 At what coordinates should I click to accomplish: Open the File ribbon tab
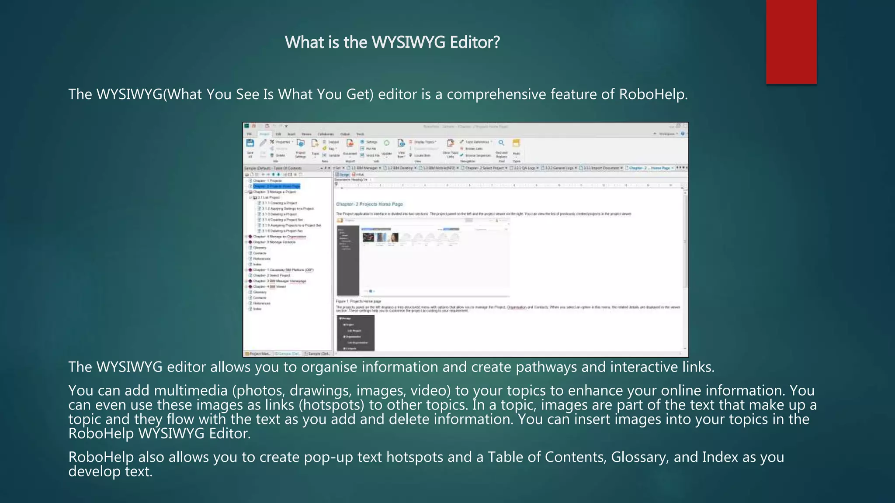[x=249, y=134]
